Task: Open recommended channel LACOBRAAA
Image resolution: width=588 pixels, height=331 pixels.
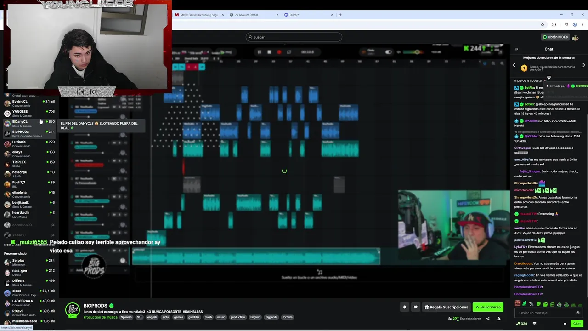Action: point(29,303)
